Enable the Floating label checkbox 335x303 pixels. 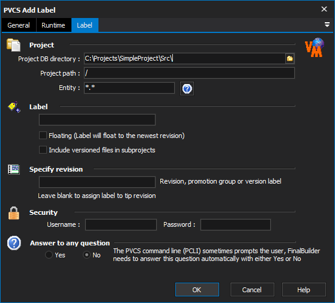point(43,136)
